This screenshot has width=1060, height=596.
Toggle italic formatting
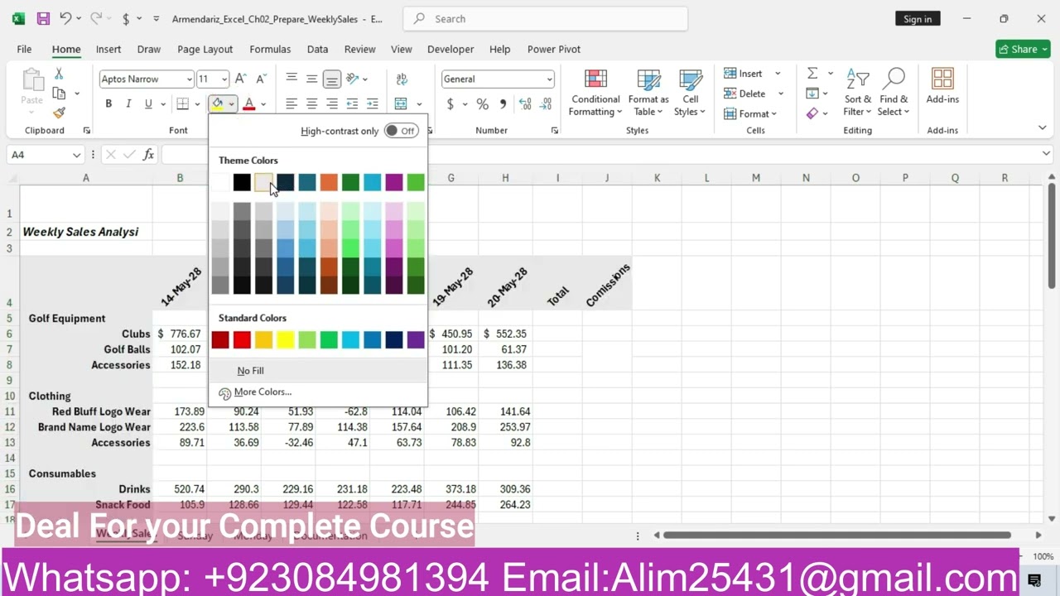point(128,103)
